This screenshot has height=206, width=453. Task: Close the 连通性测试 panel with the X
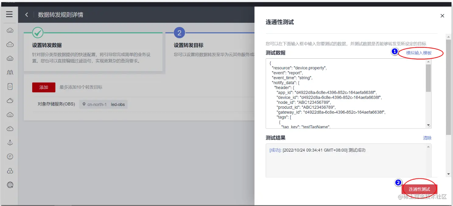point(442,15)
